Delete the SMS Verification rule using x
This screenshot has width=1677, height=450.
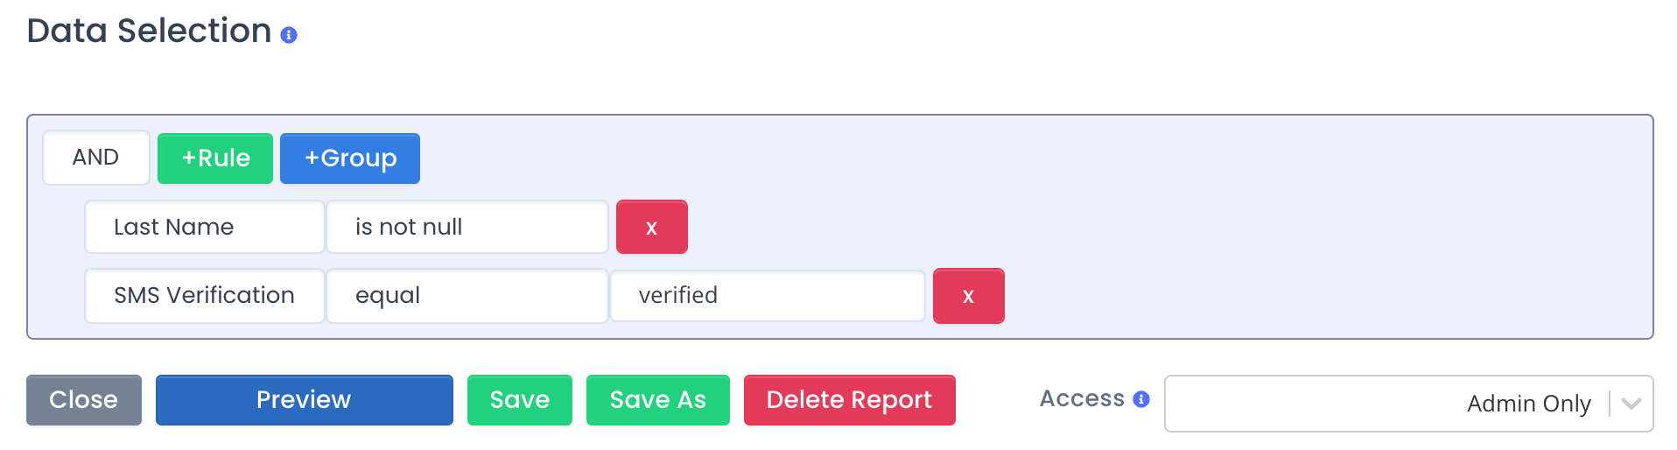969,296
